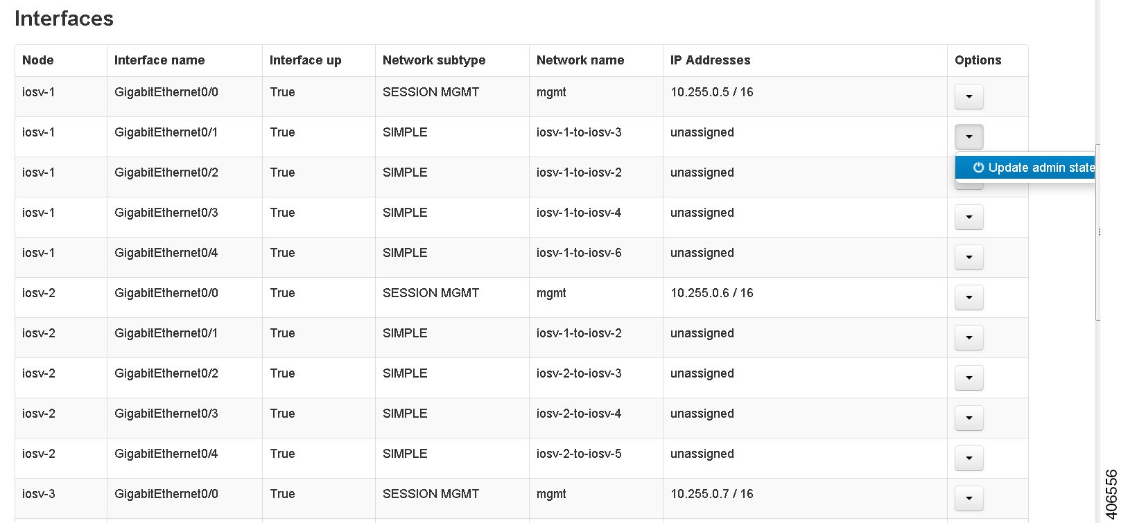Click the Network name column header
The height and width of the screenshot is (523, 1137).
coord(580,60)
